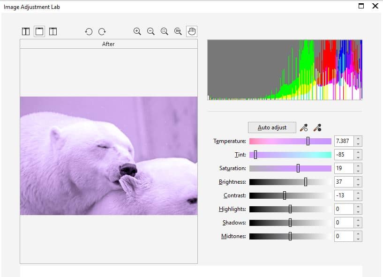This screenshot has width=383, height=277.
Task: Click the Contrast slider handle
Action: [285, 195]
